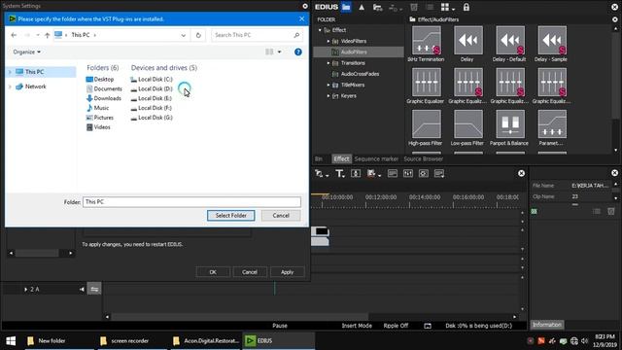Click the up-arrow icon in effect palette toolbar
Image resolution: width=622 pixels, height=350 pixels.
(362, 7)
